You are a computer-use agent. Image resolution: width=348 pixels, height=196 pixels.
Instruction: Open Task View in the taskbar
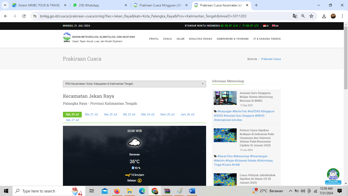92,191
